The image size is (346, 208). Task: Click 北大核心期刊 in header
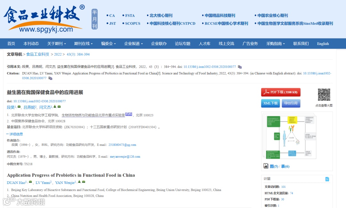pyautogui.click(x=161, y=15)
